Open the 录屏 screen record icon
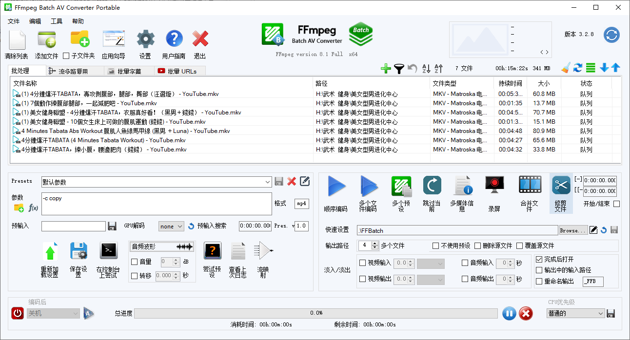The image size is (630, 340). click(494, 186)
